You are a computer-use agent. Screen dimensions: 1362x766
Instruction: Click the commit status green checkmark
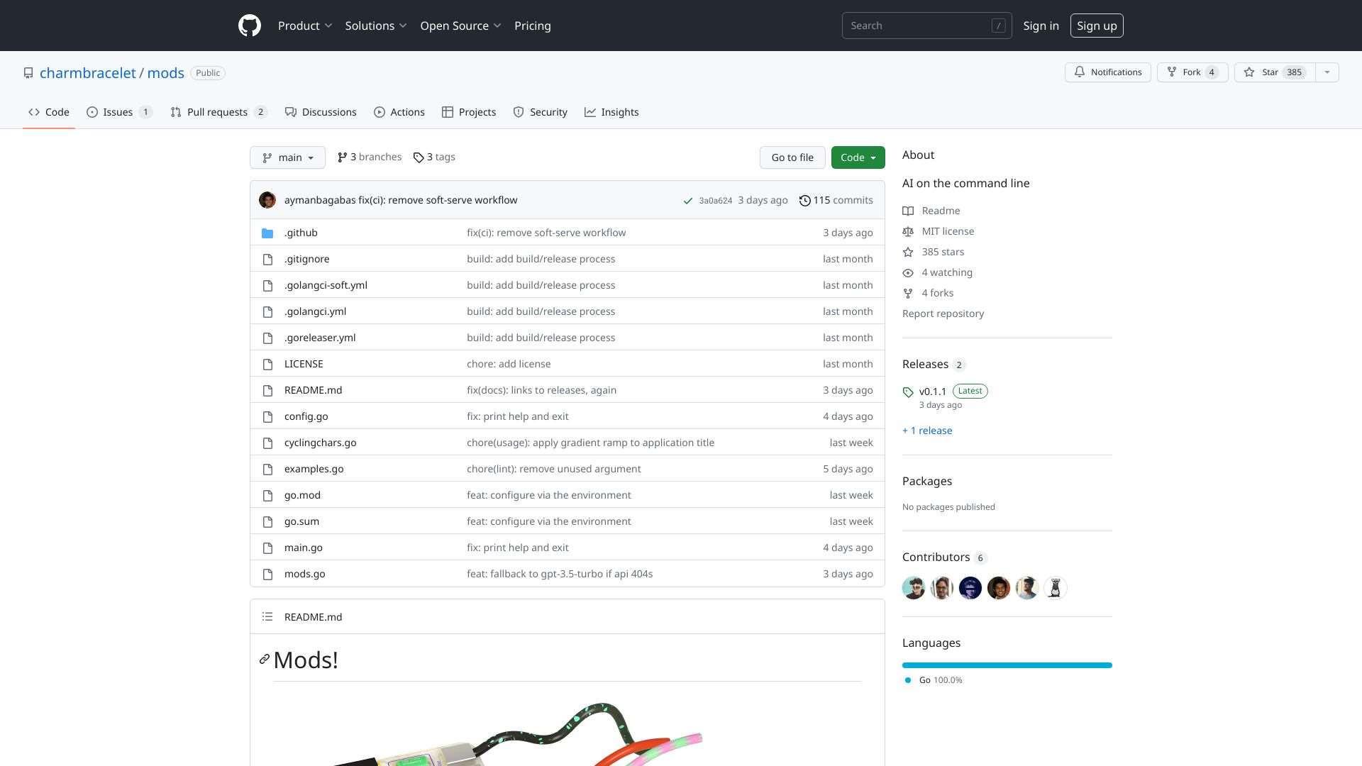click(x=687, y=201)
